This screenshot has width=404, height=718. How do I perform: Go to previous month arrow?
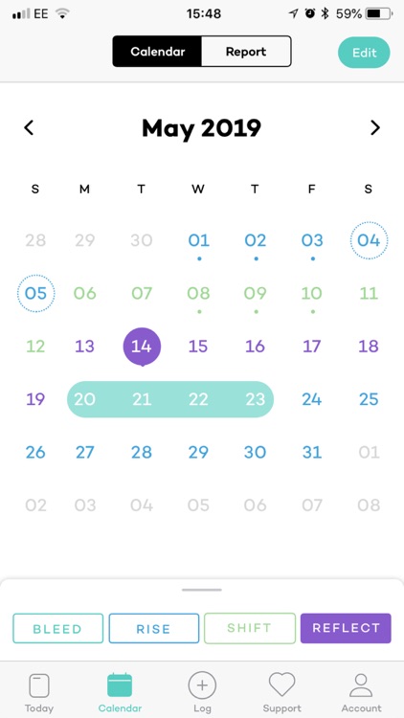[x=29, y=127]
